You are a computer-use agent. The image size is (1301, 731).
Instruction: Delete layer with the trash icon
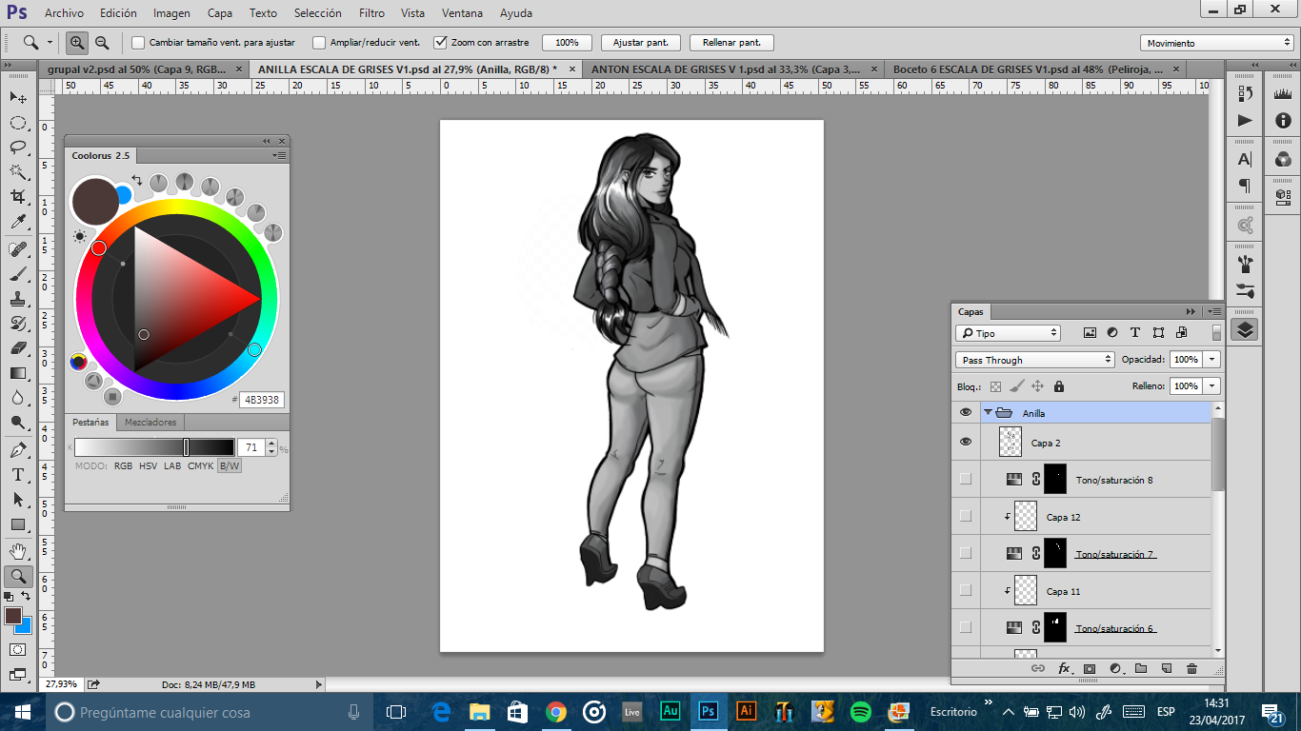[1191, 669]
